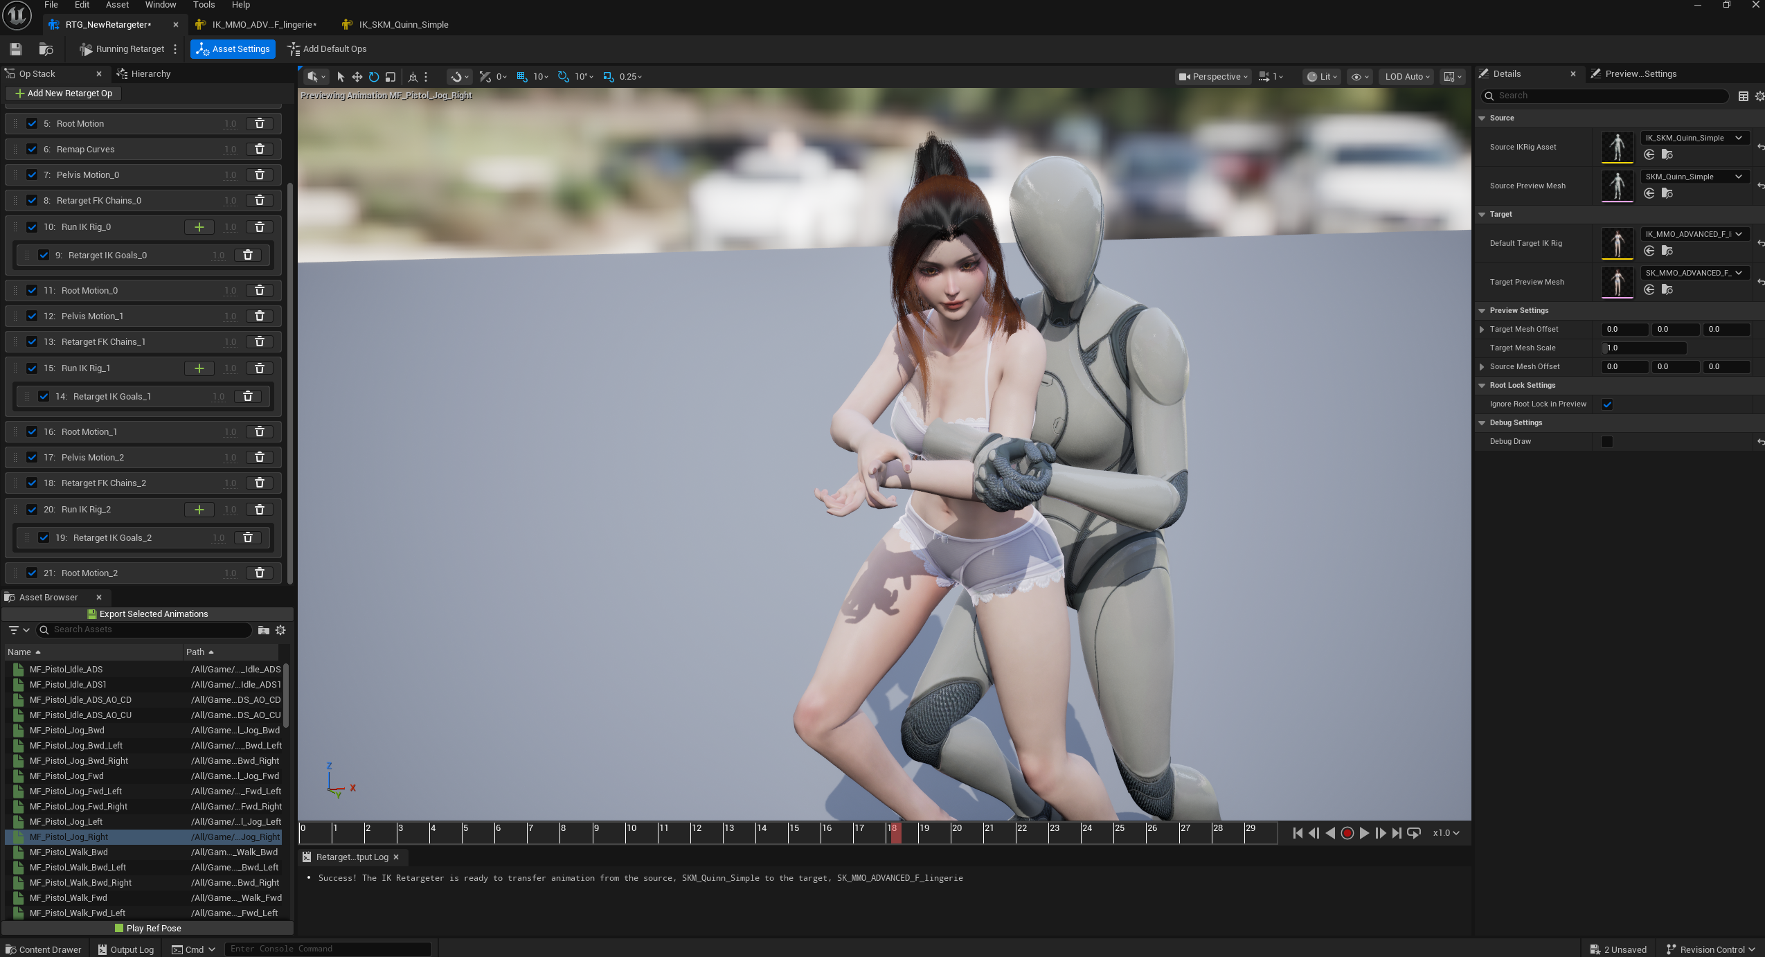Image resolution: width=1765 pixels, height=957 pixels.
Task: Click the record button in playback controls
Action: click(1347, 833)
